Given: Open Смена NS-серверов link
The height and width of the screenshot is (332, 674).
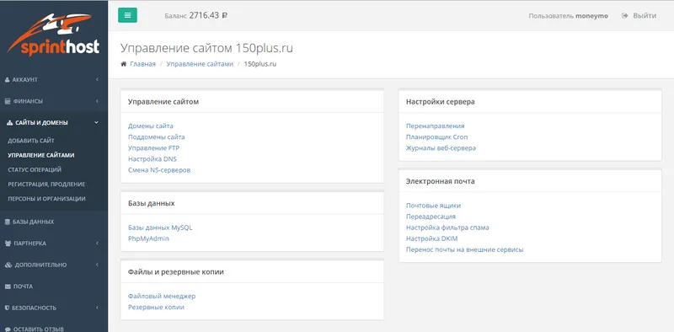Looking at the screenshot, I should click(x=159, y=170).
